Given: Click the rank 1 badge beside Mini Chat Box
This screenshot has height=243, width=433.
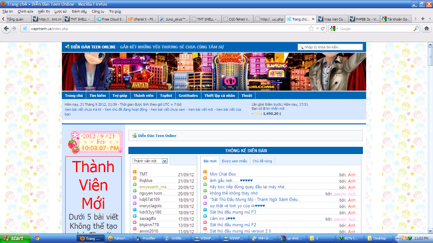Looking at the screenshot, I should tap(205, 172).
